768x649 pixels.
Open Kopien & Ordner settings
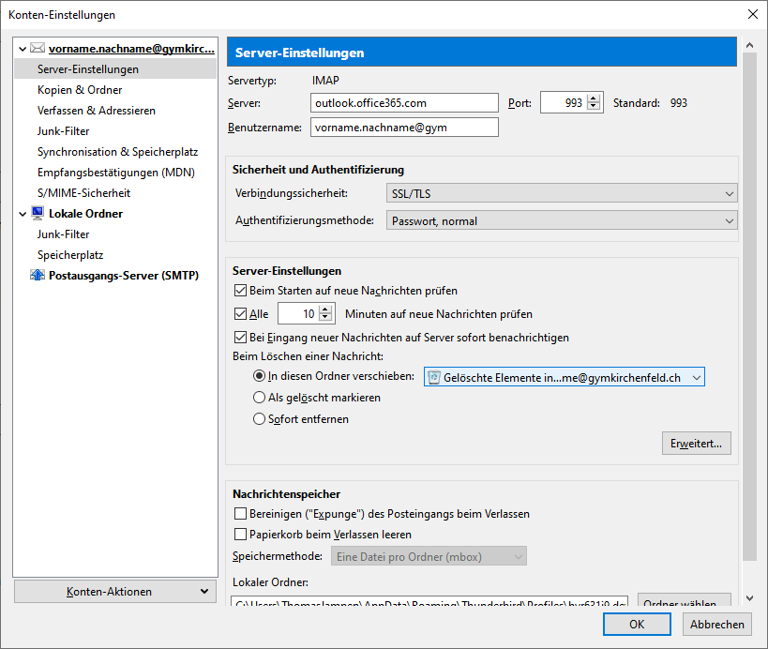click(x=80, y=90)
